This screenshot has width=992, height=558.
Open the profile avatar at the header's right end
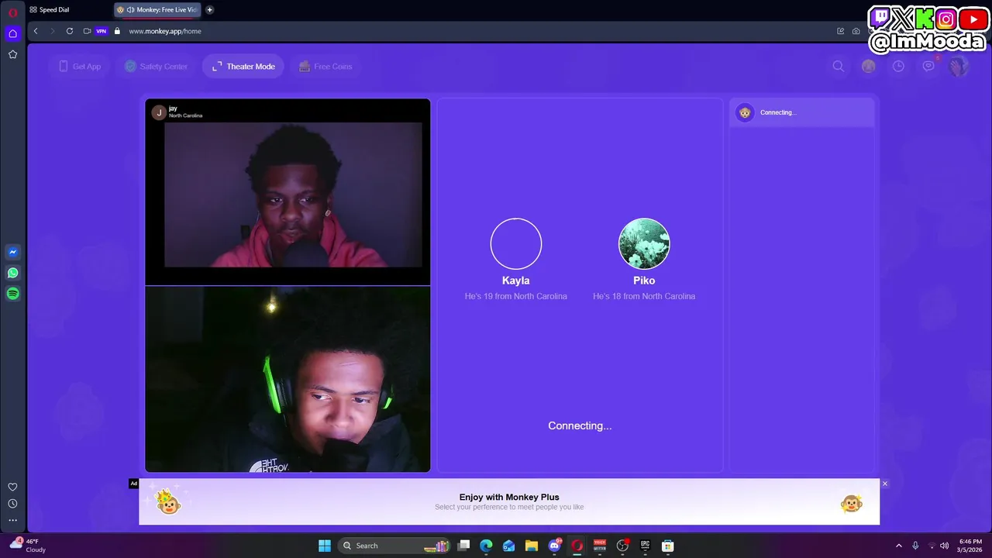[959, 67]
